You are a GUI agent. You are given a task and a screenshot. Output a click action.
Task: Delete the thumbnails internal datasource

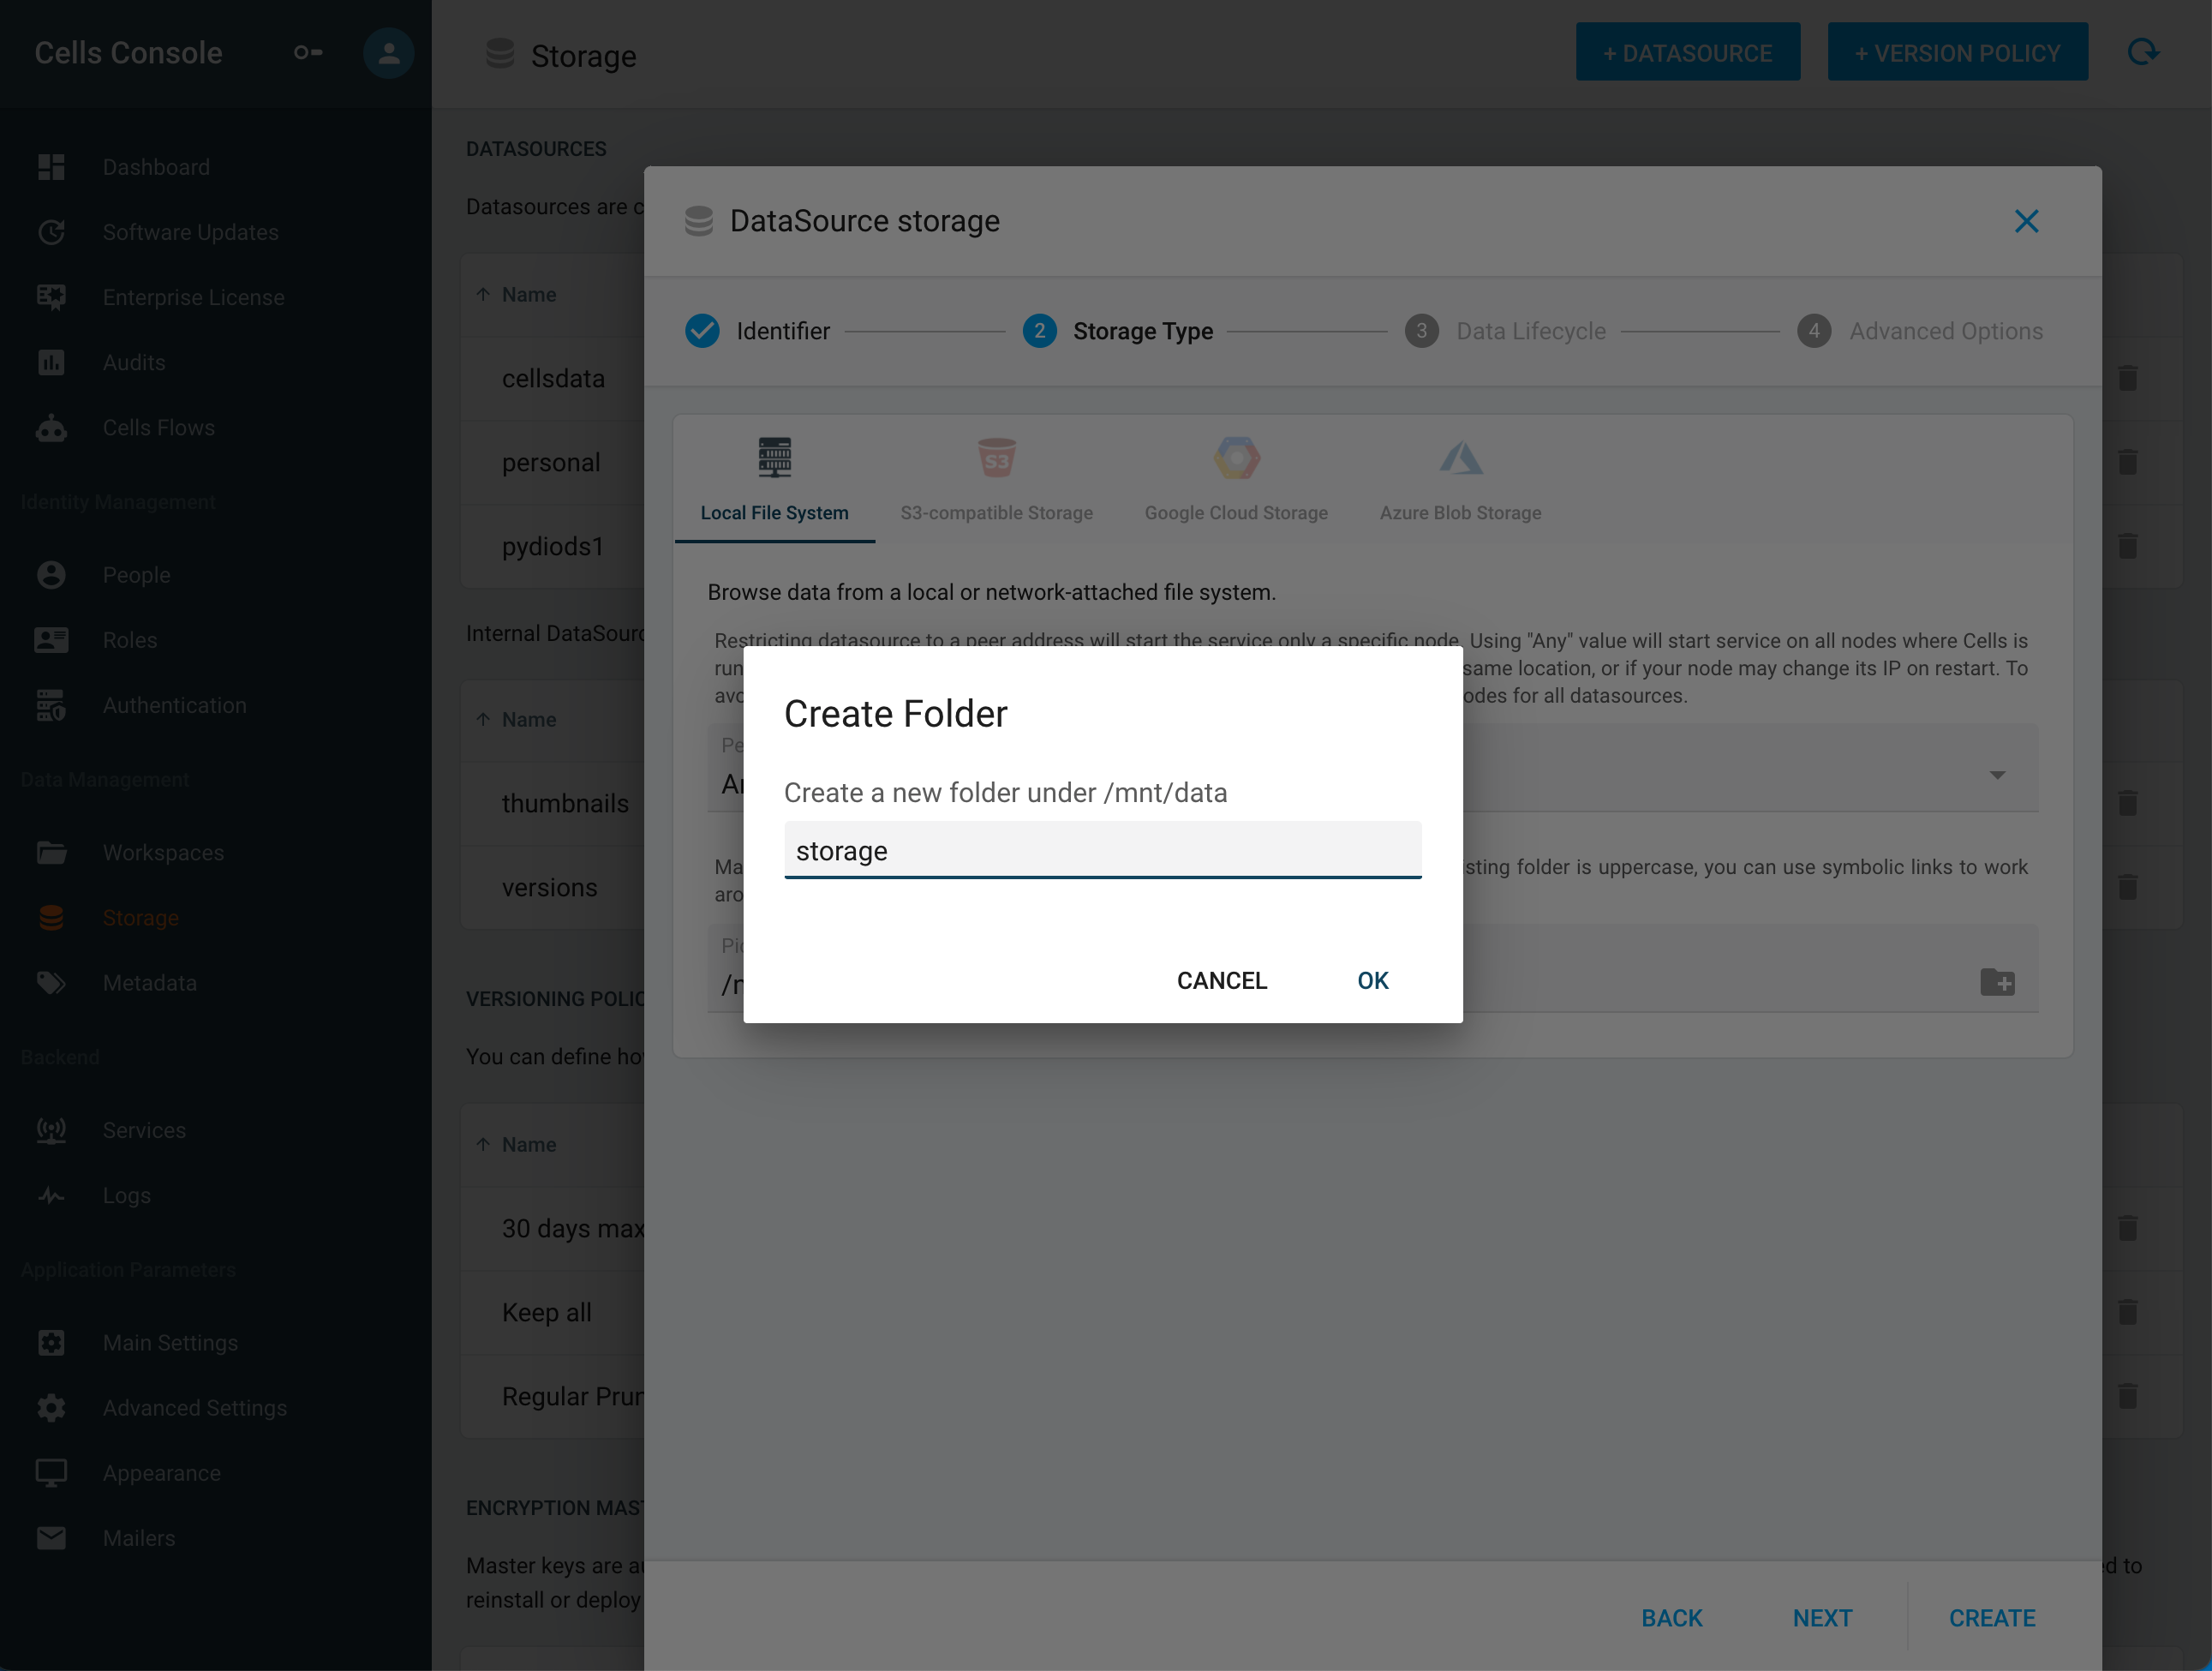click(2127, 803)
